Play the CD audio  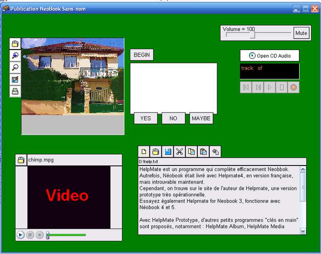270,88
